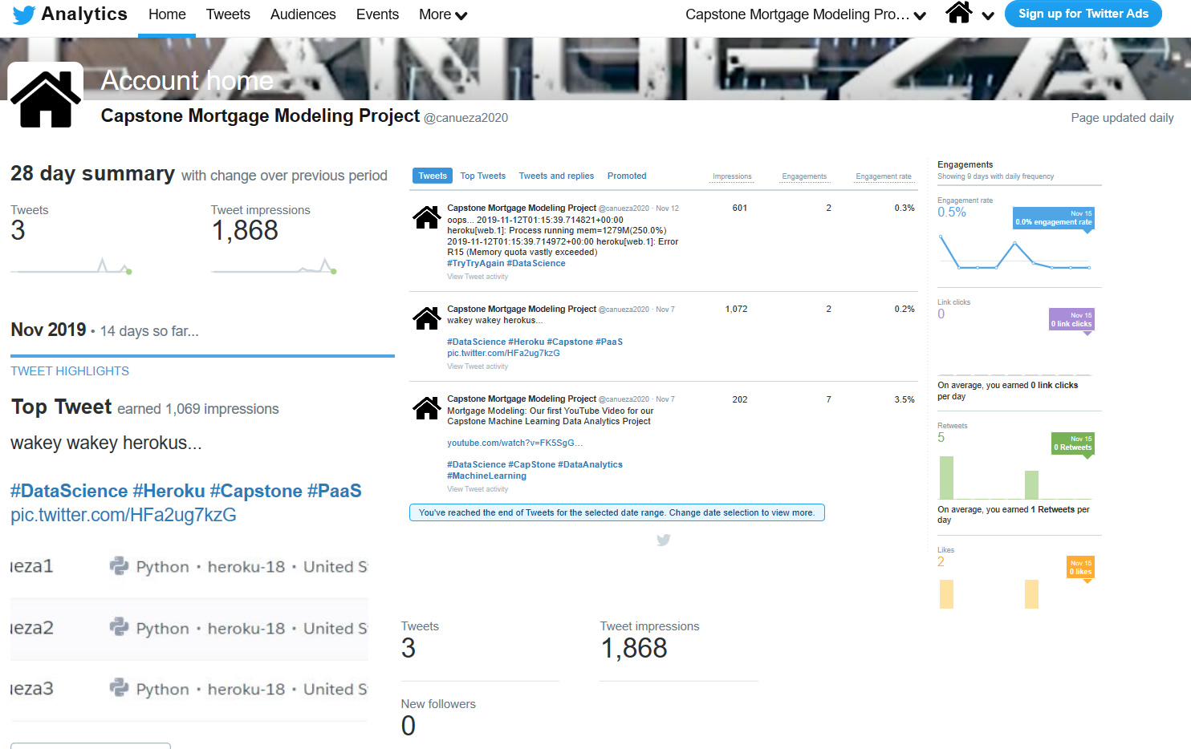Click the Nov 15 likes tooltip
1191x749 pixels.
coord(1080,568)
